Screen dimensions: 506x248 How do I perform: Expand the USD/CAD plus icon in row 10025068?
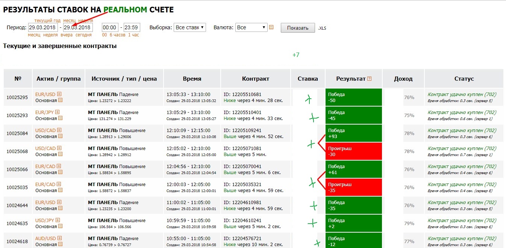click(59, 149)
